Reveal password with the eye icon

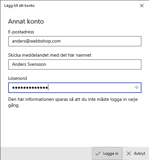click(137, 88)
